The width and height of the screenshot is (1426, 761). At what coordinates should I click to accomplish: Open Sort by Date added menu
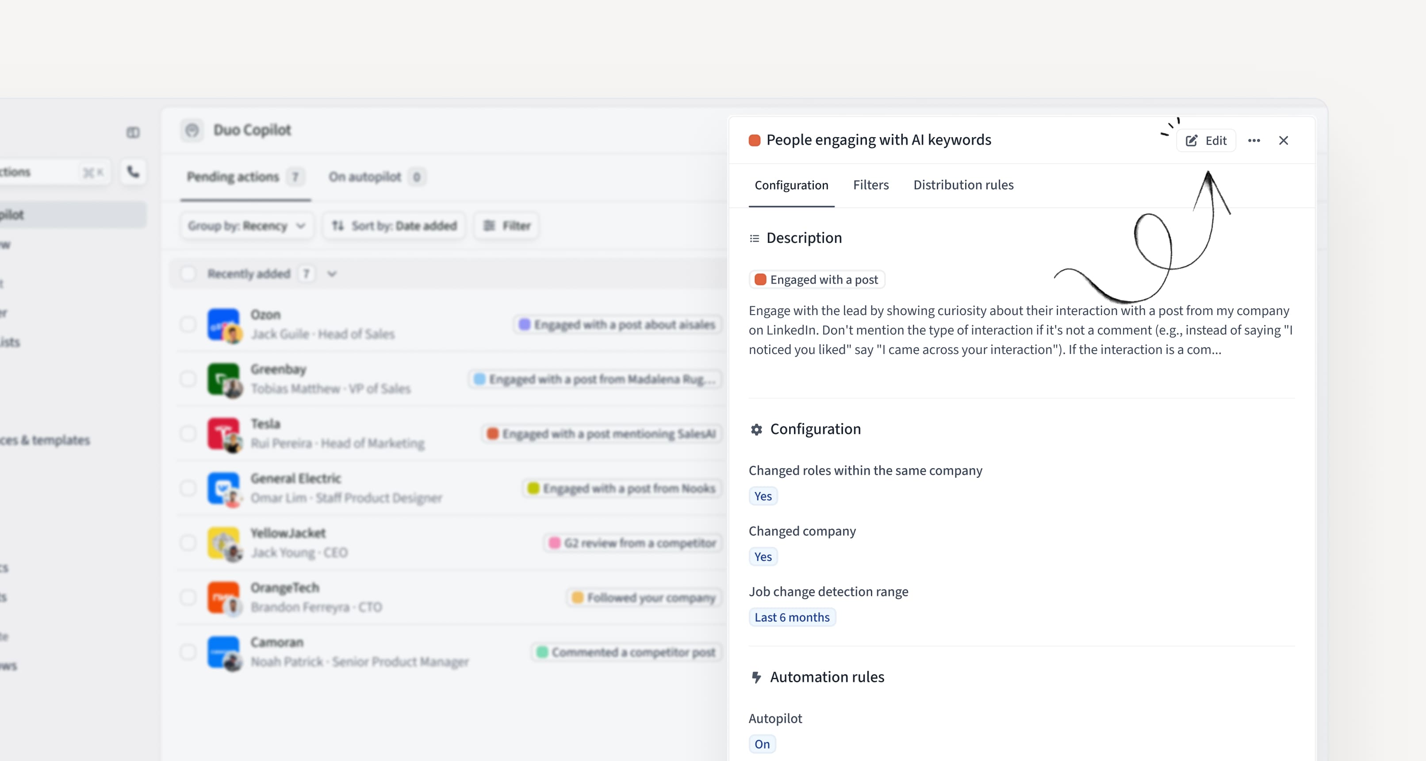[394, 225]
